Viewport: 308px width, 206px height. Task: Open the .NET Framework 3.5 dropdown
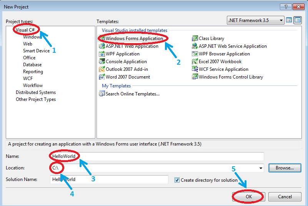coord(256,20)
